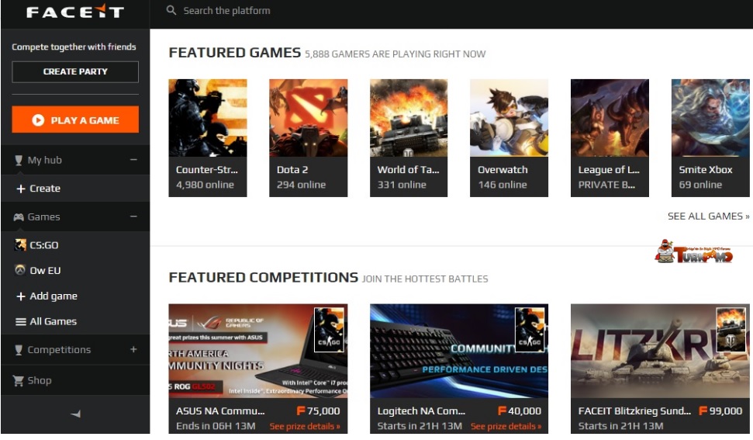Open the ASUS NA Community Nights banner
This screenshot has width=753, height=440.
tap(258, 351)
